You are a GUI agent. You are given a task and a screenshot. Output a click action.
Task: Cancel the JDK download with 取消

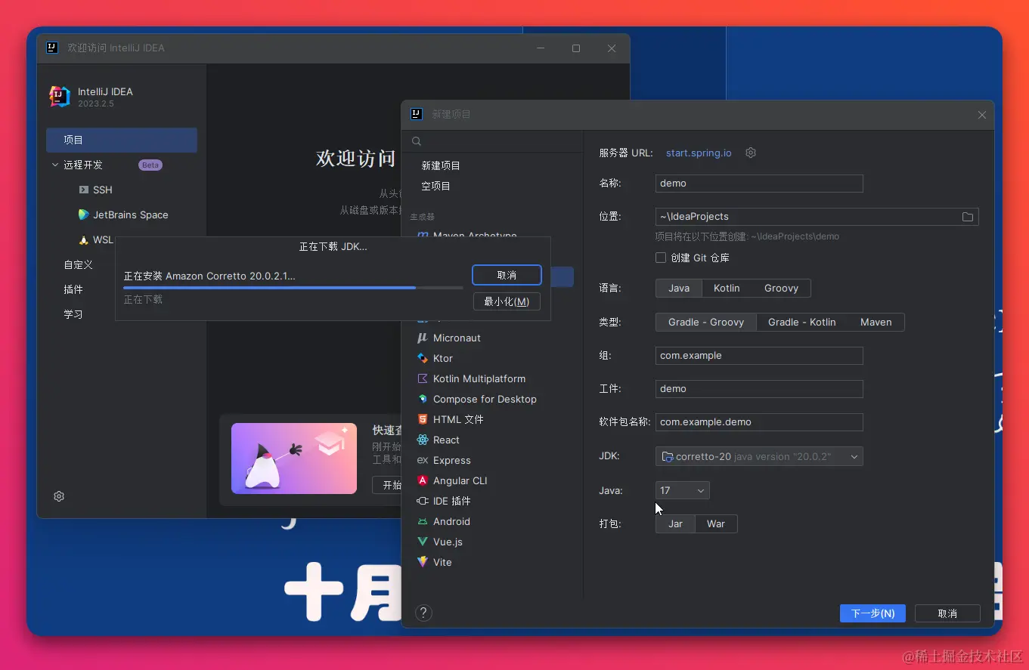point(507,275)
